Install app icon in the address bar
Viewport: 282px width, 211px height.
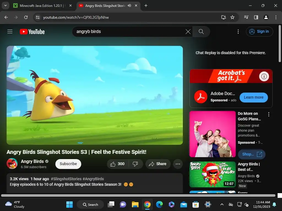pos(224,17)
